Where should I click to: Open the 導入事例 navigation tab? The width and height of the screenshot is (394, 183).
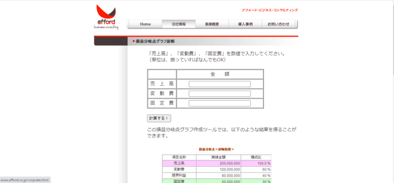pyautogui.click(x=245, y=24)
